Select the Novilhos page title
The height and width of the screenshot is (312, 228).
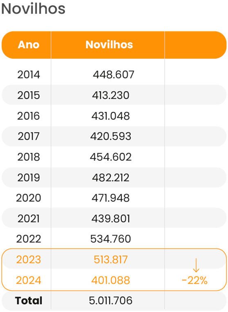[x=34, y=9]
